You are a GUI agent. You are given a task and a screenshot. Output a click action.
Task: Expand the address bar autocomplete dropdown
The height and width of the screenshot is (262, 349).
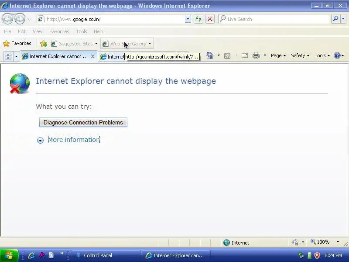pos(188,19)
